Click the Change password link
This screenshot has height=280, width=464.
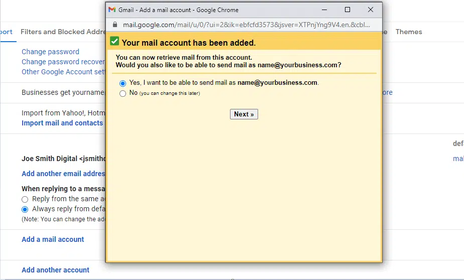coord(50,52)
